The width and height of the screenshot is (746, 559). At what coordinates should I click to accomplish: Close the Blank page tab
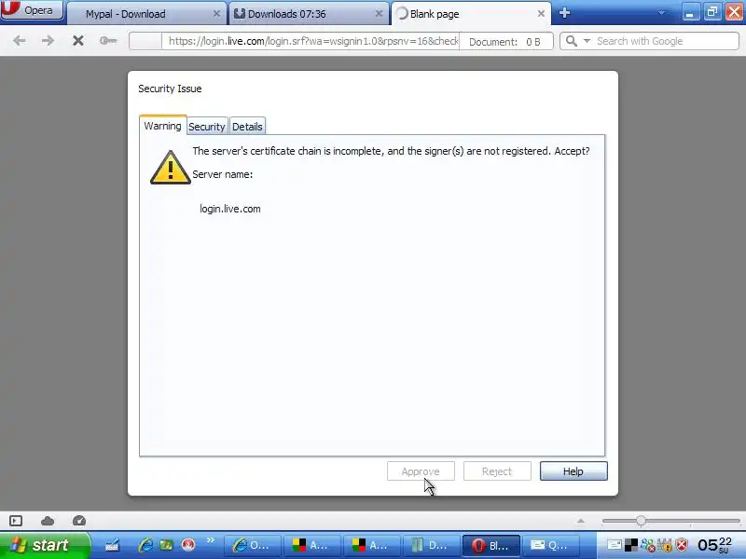pyautogui.click(x=541, y=14)
